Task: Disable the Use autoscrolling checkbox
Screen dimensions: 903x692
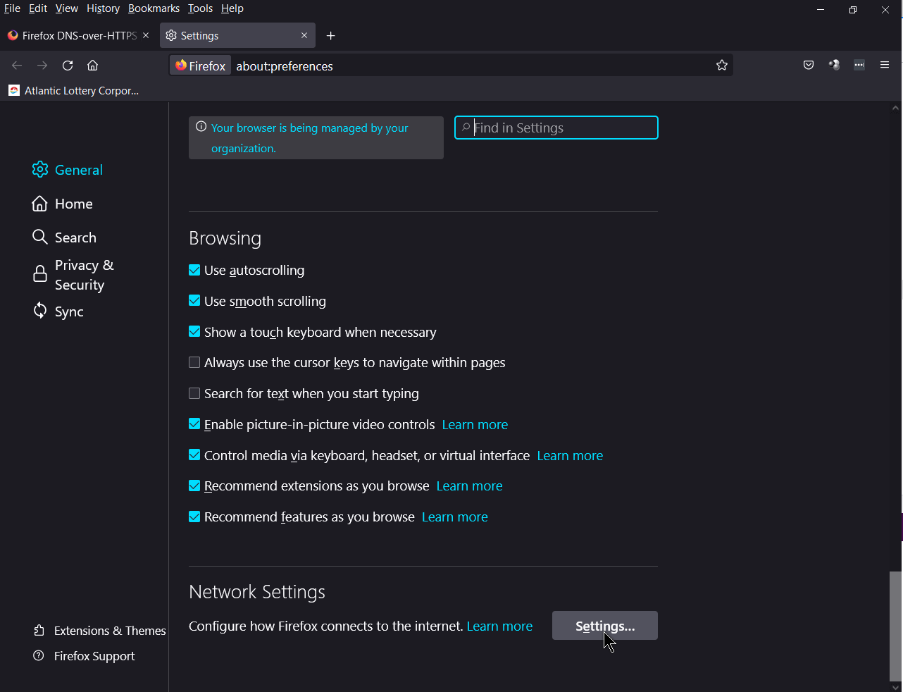Action: 194,270
